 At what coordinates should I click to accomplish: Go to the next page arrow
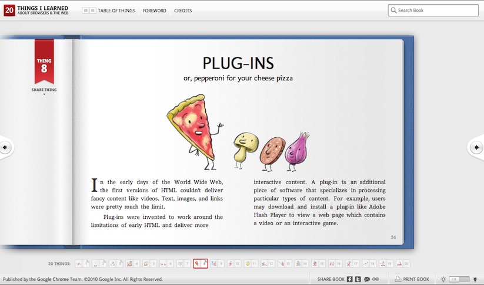pyautogui.click(x=477, y=147)
